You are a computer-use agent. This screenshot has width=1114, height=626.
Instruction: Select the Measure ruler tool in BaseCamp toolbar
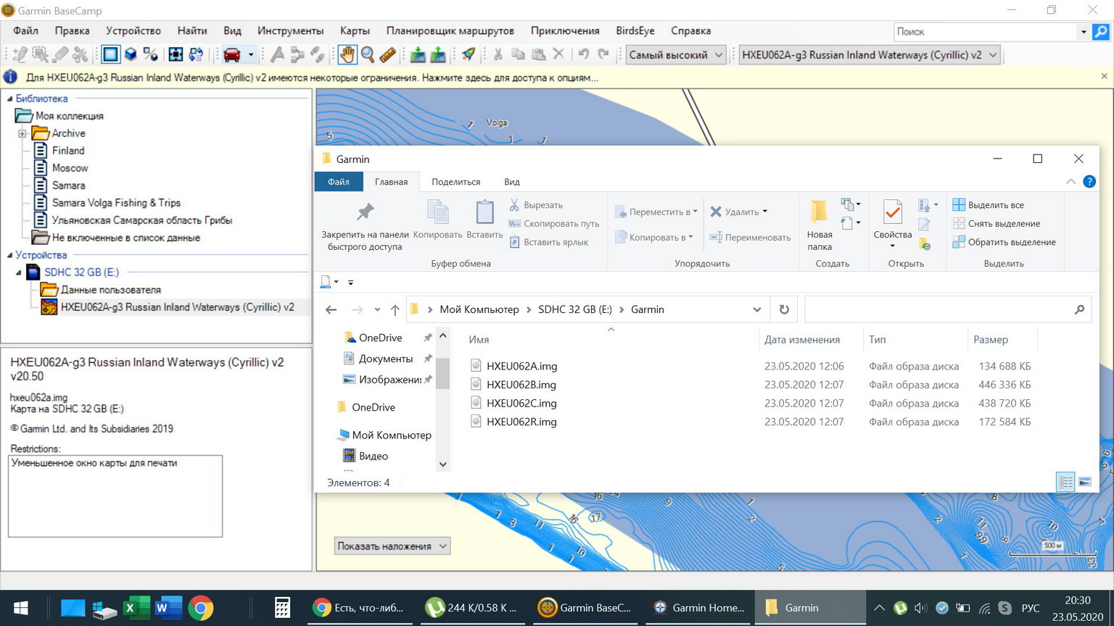point(387,54)
